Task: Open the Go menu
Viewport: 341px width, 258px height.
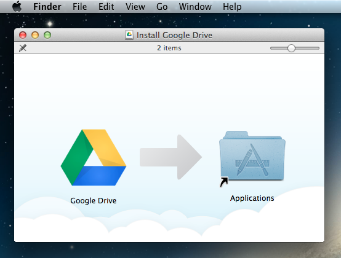Action: 162,7
